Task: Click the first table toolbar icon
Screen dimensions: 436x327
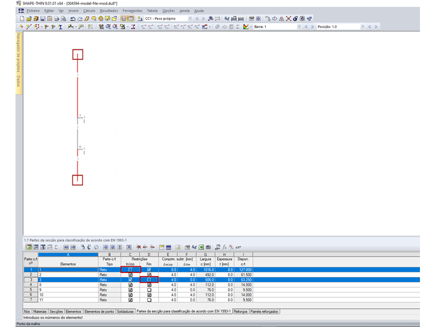Action: tap(29, 247)
